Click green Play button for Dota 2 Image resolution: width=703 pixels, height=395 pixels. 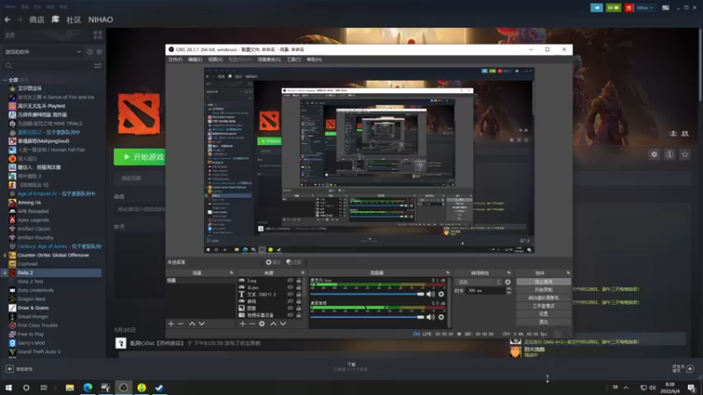[x=140, y=157]
